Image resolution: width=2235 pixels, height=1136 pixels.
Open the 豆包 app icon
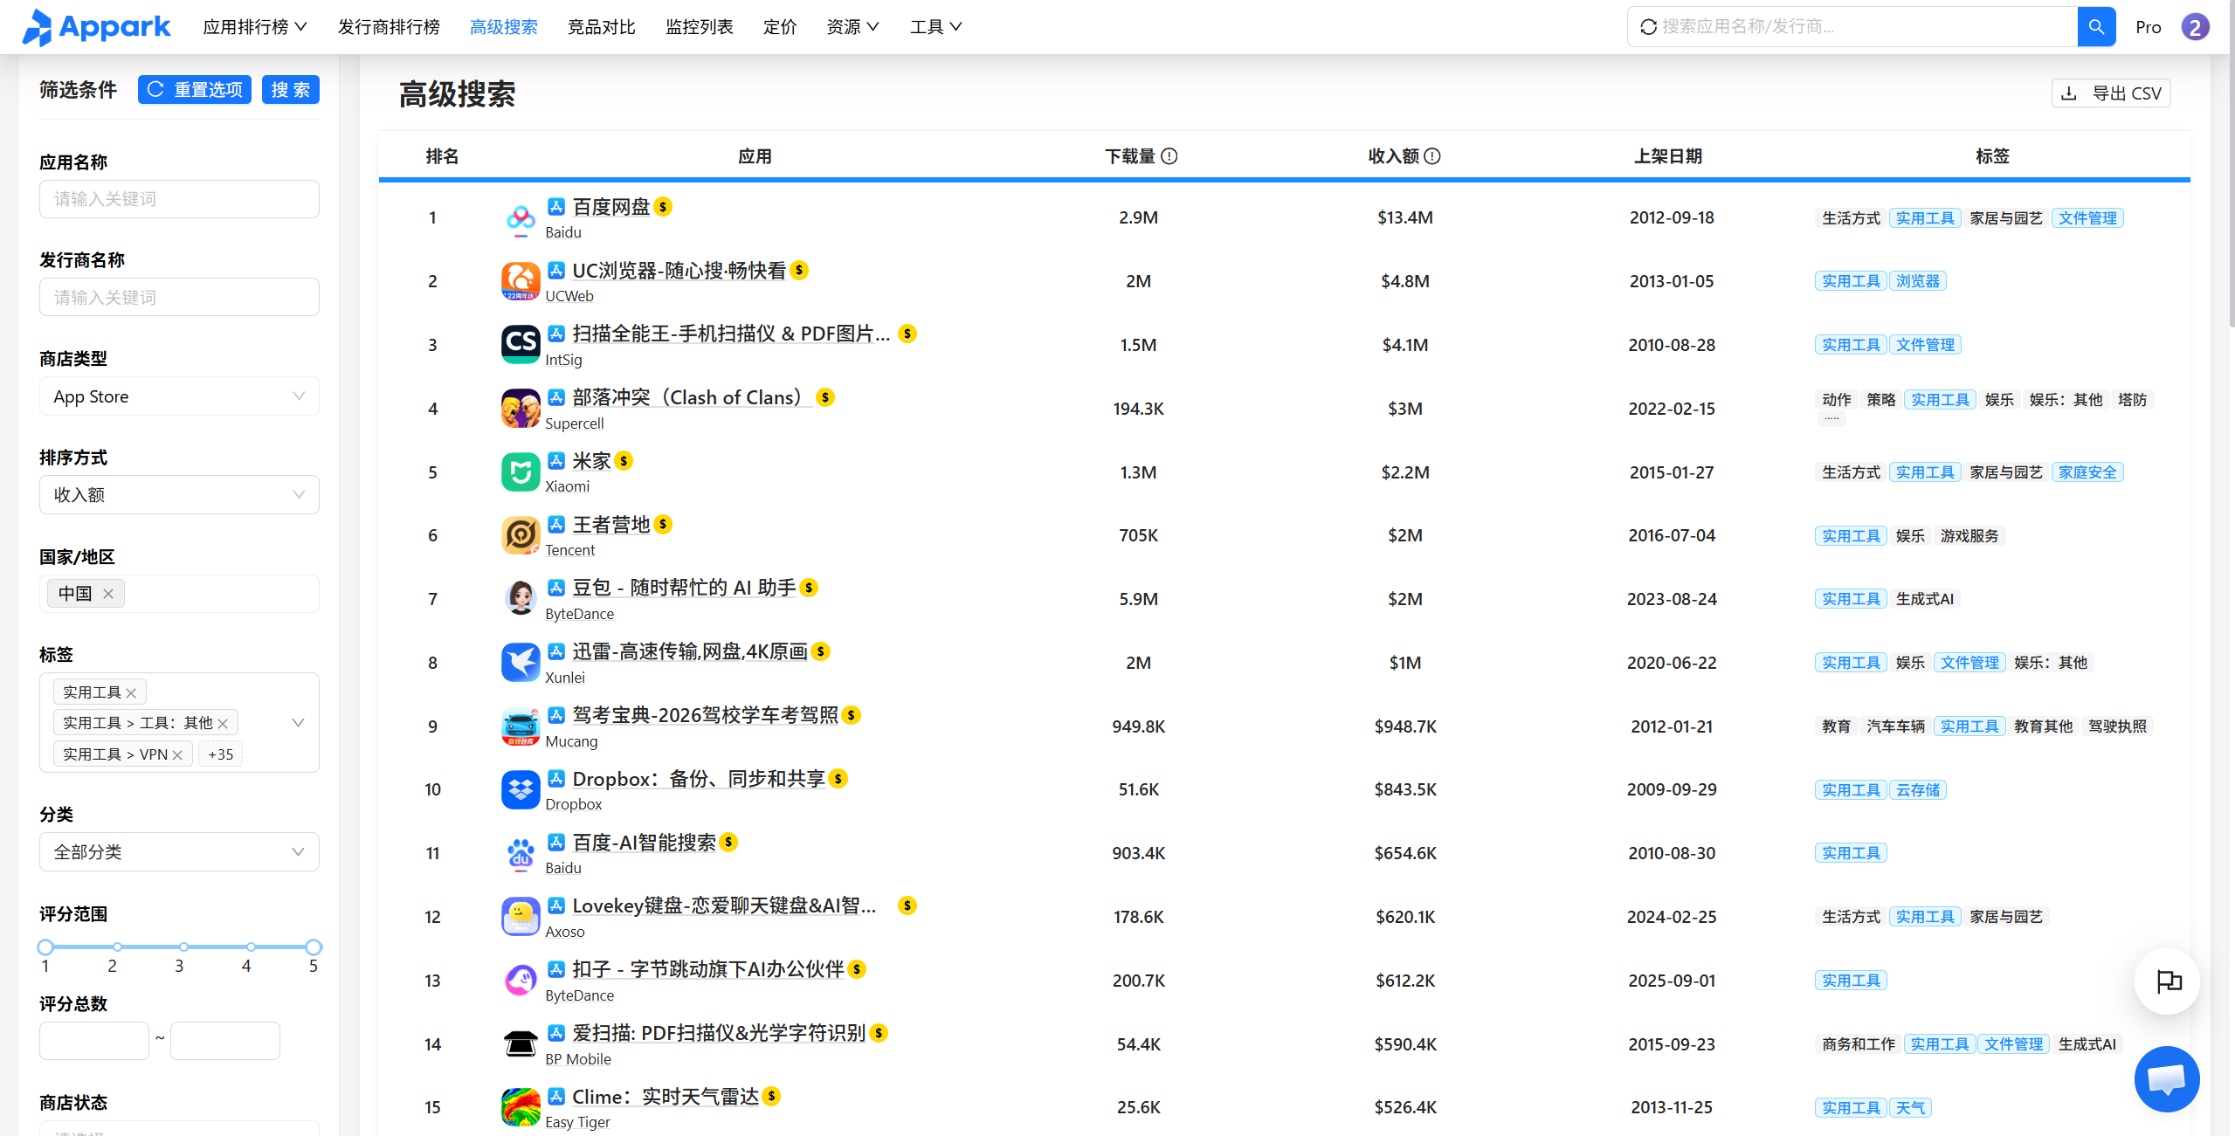tap(521, 599)
